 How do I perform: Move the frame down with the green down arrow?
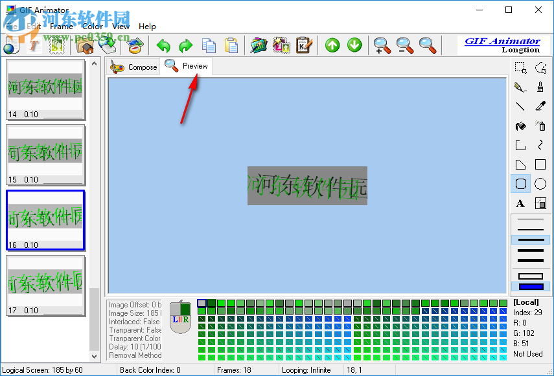tap(354, 45)
